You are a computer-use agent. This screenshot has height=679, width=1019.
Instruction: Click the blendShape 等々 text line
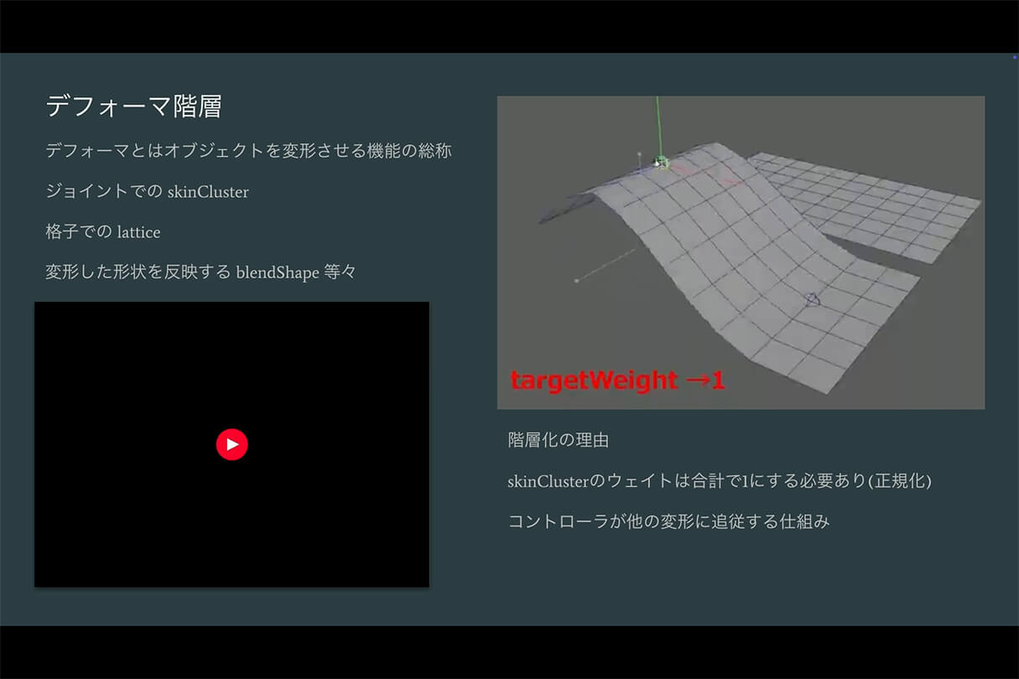click(x=200, y=272)
